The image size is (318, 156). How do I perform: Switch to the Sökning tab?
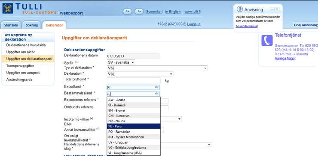click(x=32, y=25)
